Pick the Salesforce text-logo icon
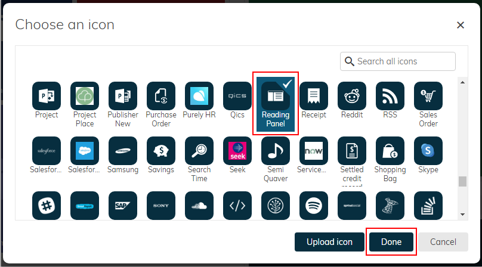 pyautogui.click(x=47, y=151)
